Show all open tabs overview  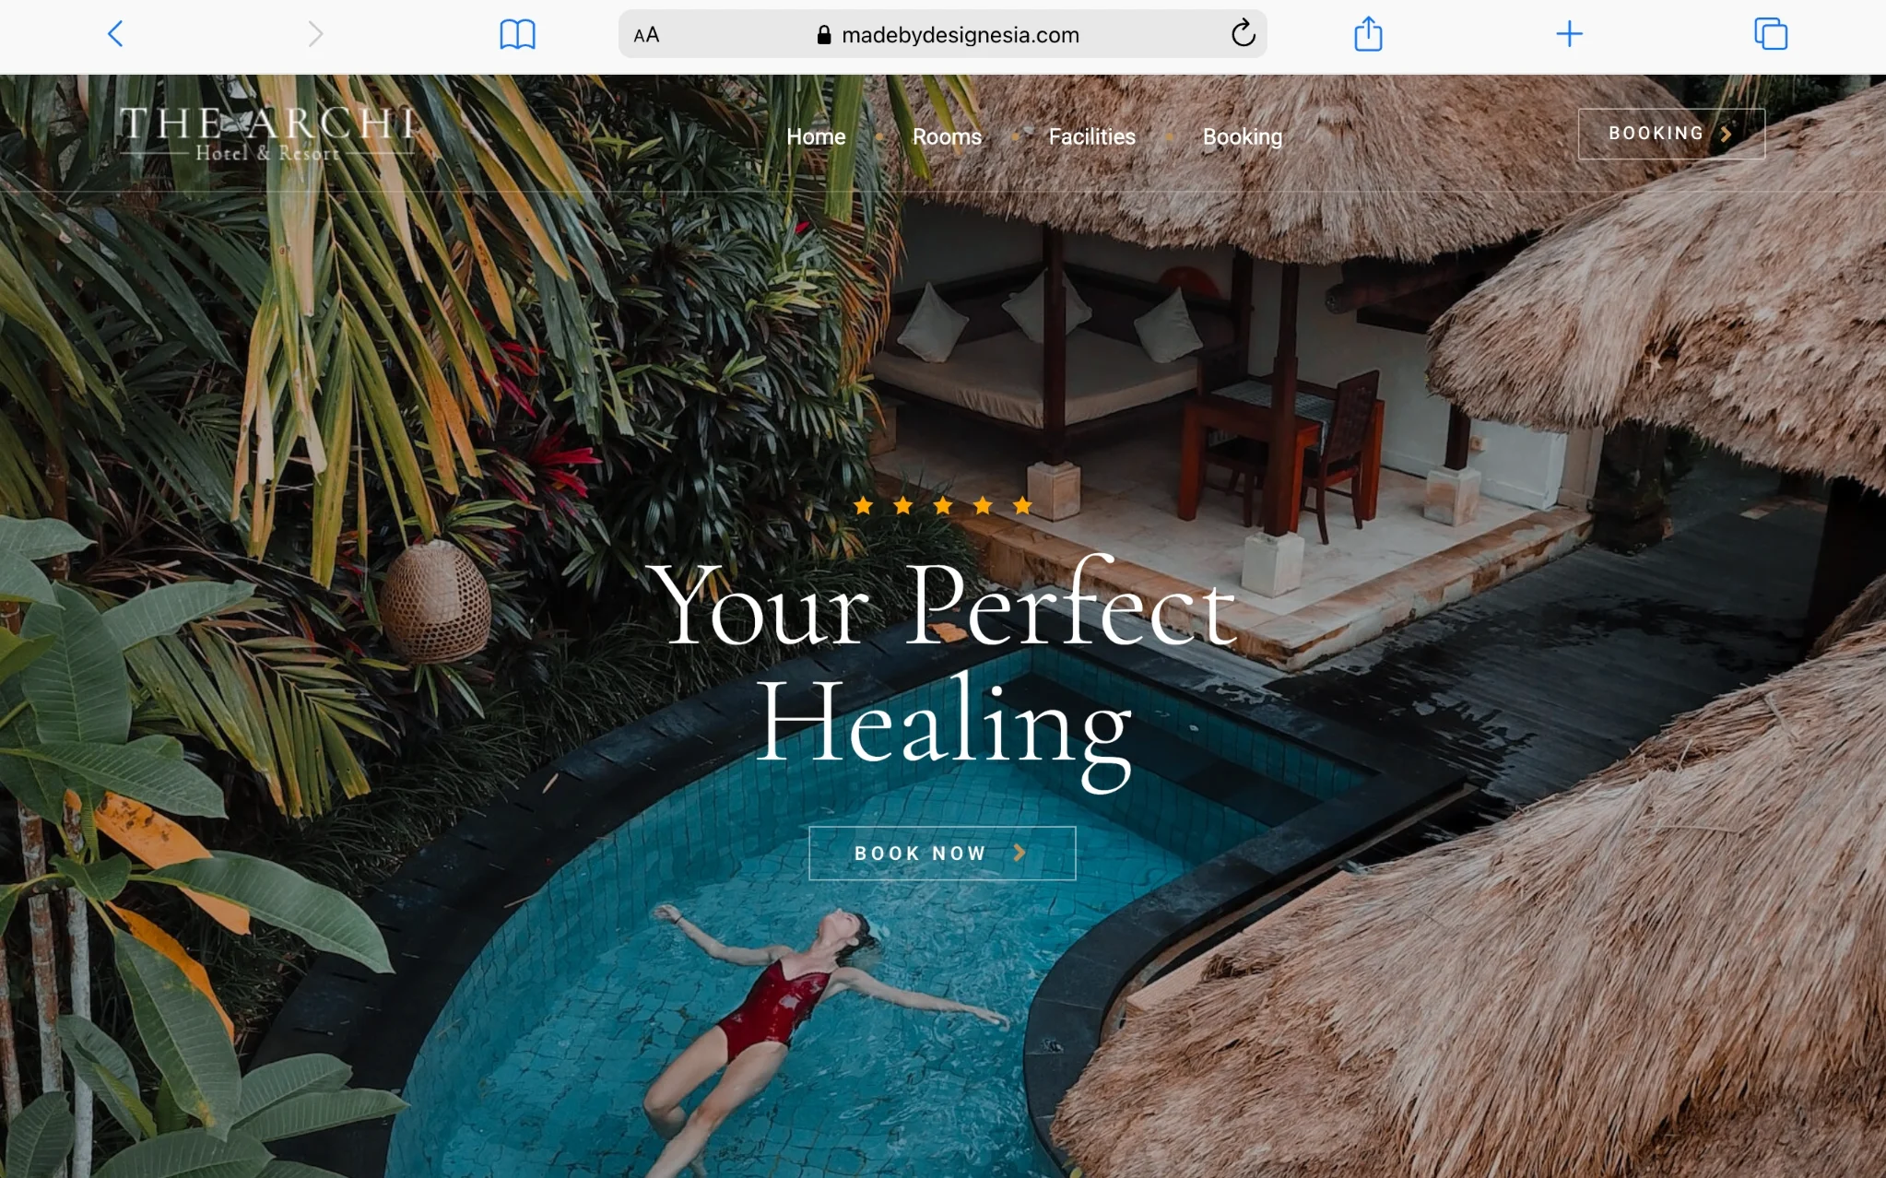(1771, 34)
